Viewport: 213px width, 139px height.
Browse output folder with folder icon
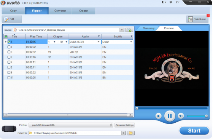131,133
